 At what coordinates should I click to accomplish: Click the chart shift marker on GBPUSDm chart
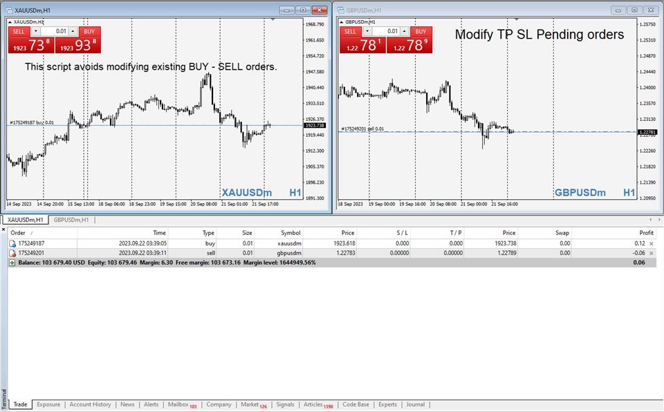pos(516,19)
